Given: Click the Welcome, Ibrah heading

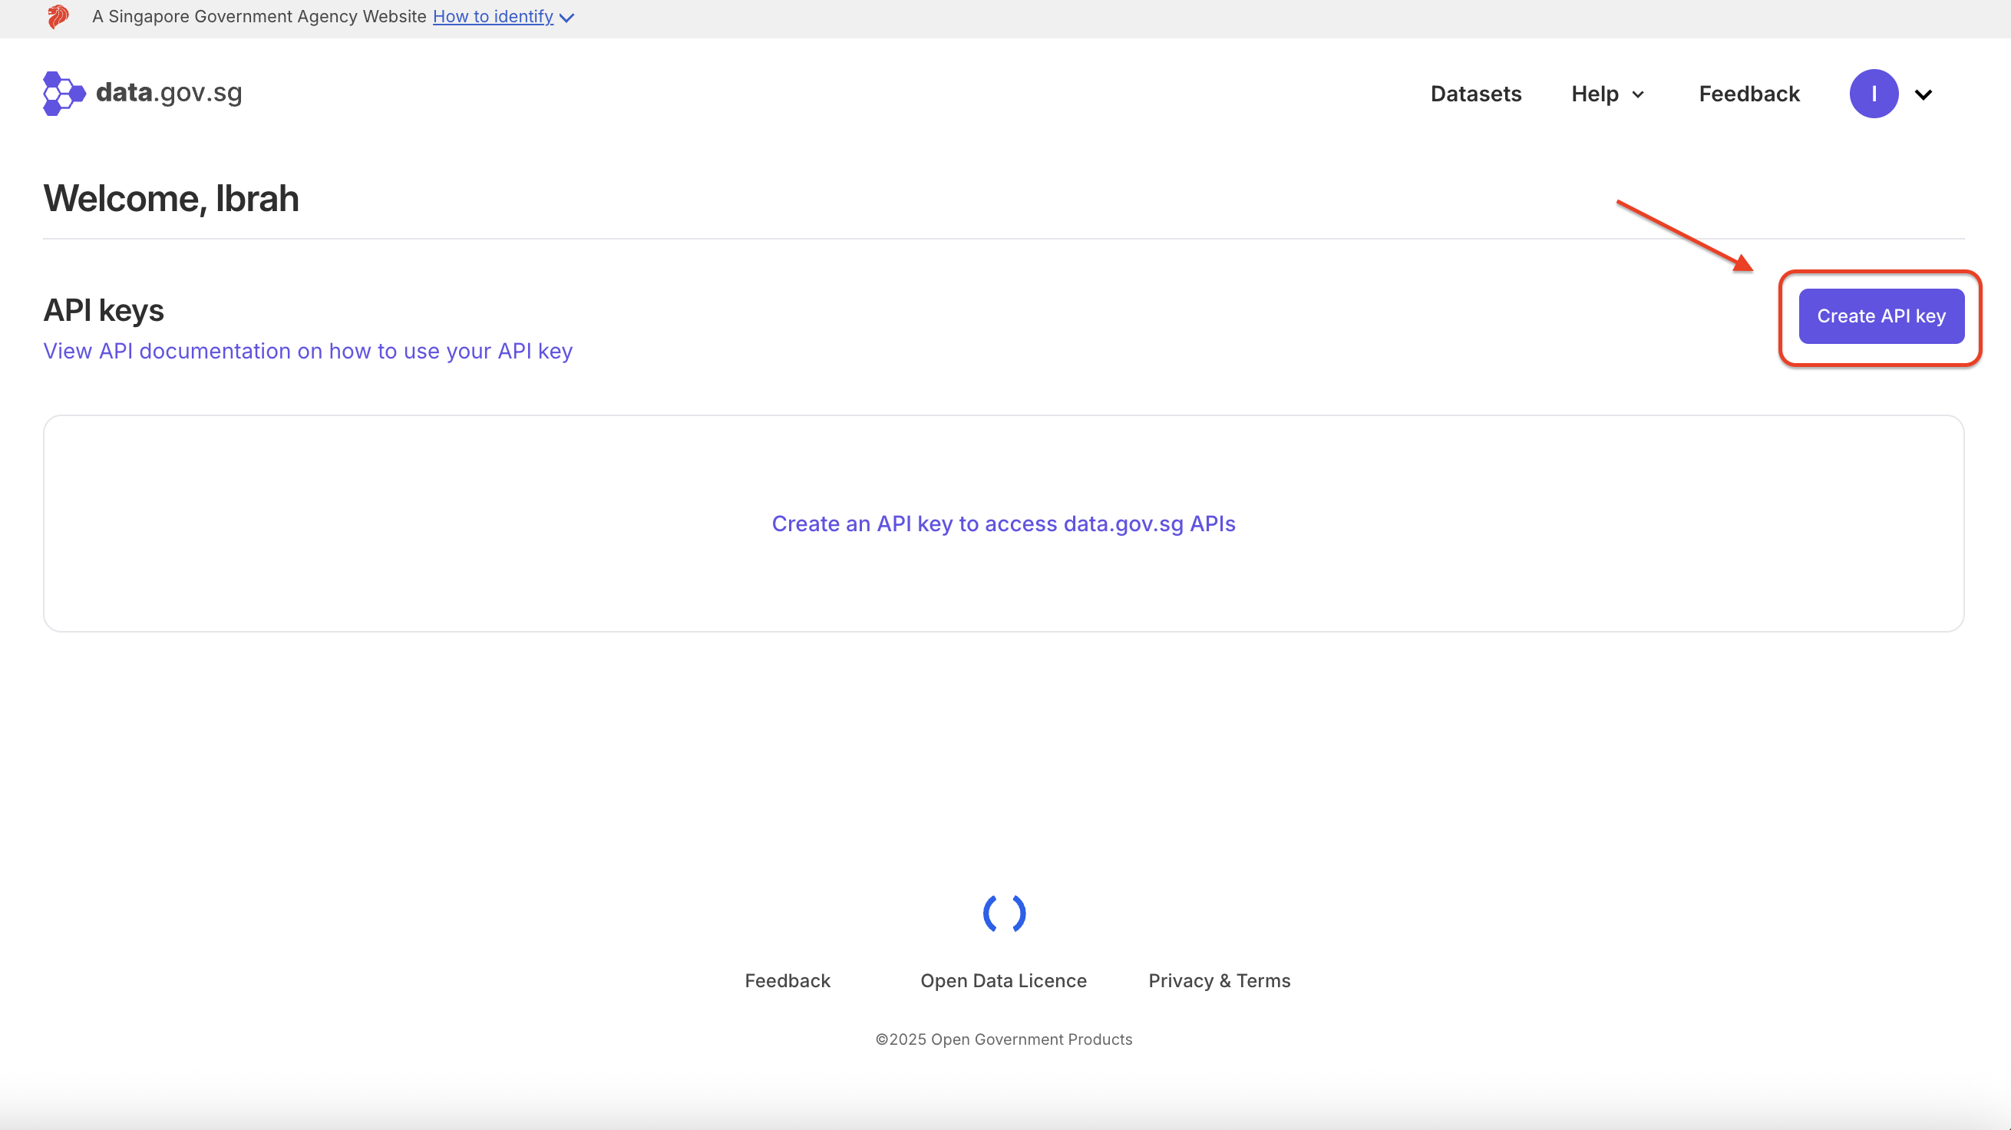Looking at the screenshot, I should (171, 198).
